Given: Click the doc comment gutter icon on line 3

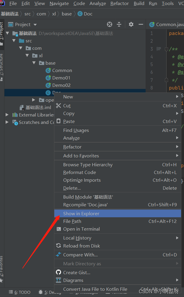Looking at the screenshot, I should (159, 49).
